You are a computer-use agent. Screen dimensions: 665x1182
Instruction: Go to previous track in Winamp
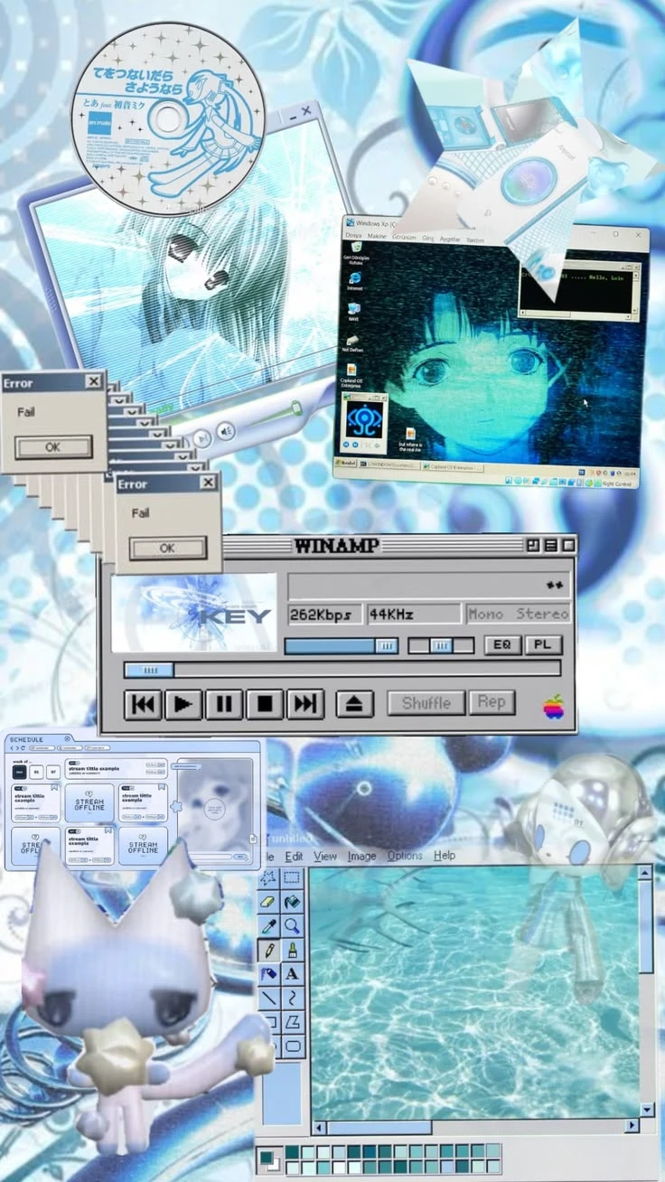[142, 704]
